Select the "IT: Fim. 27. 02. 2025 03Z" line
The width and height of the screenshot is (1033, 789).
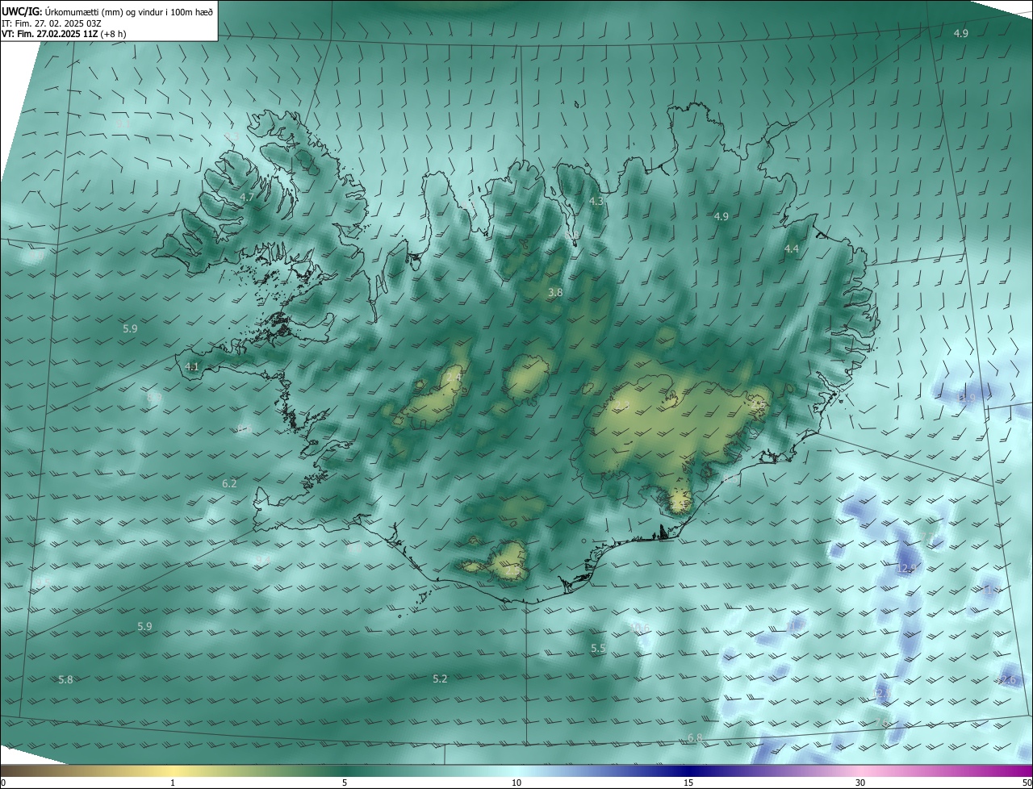point(51,23)
